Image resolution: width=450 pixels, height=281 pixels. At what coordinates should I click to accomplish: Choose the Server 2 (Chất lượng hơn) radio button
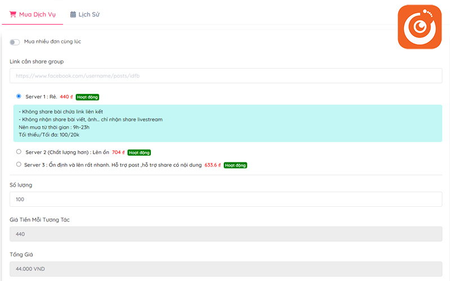19,152
